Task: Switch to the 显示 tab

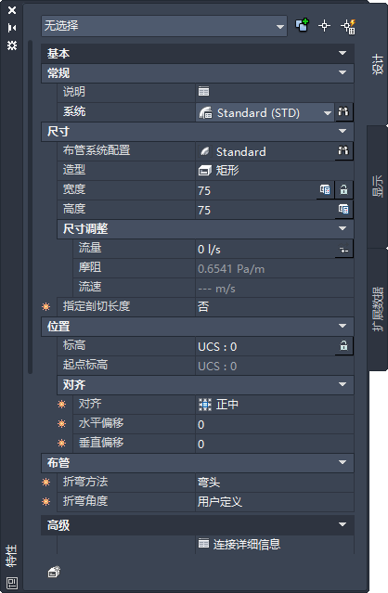Action: [378, 187]
